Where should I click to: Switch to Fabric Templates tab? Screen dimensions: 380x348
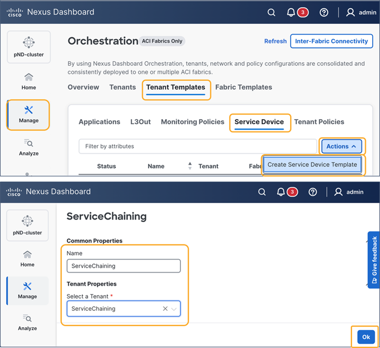click(x=244, y=87)
